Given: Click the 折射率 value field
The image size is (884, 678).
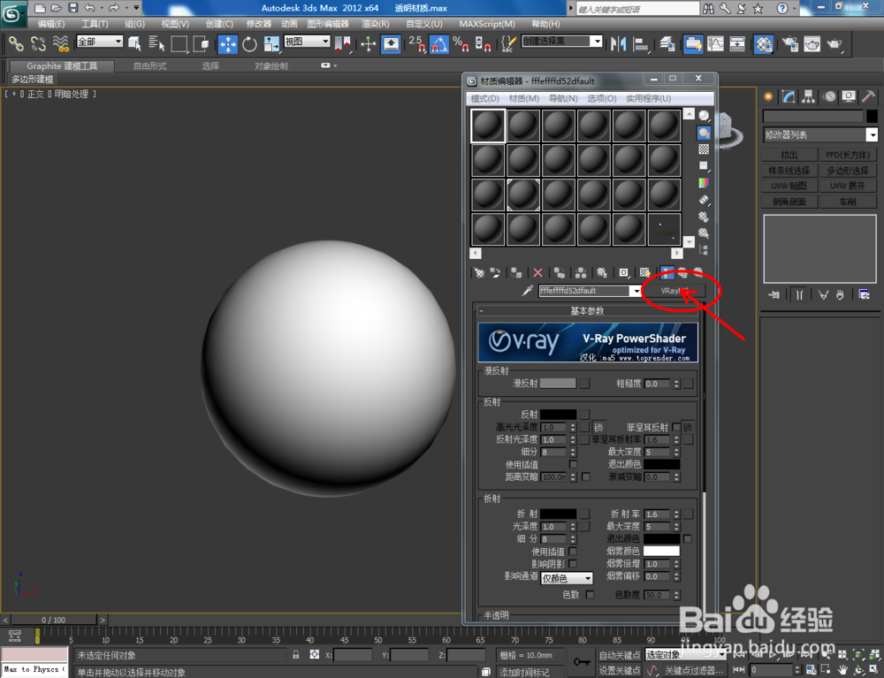Looking at the screenshot, I should pyautogui.click(x=658, y=514).
